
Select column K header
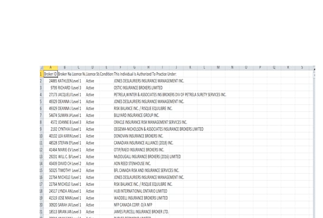coord(190,67)
